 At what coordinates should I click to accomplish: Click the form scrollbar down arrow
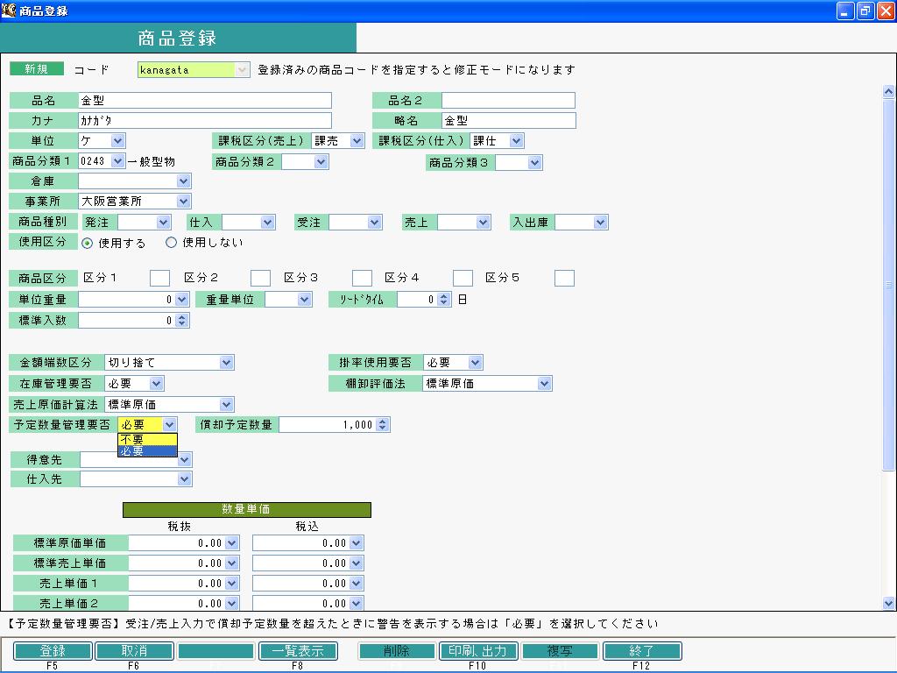[x=888, y=603]
